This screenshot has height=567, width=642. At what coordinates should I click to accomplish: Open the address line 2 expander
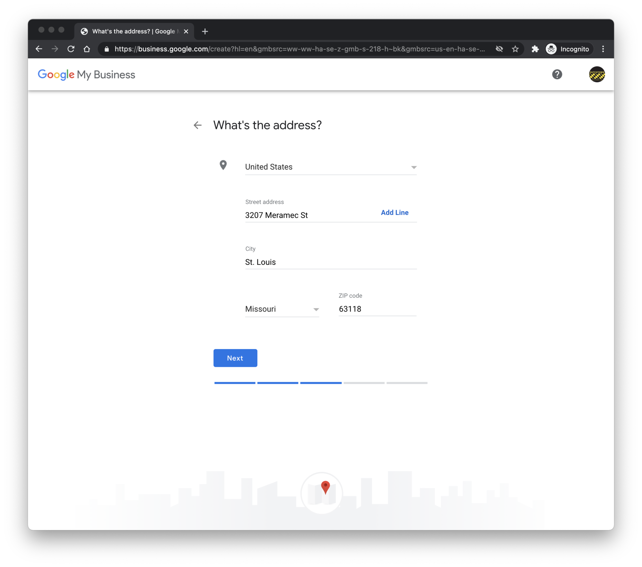395,212
